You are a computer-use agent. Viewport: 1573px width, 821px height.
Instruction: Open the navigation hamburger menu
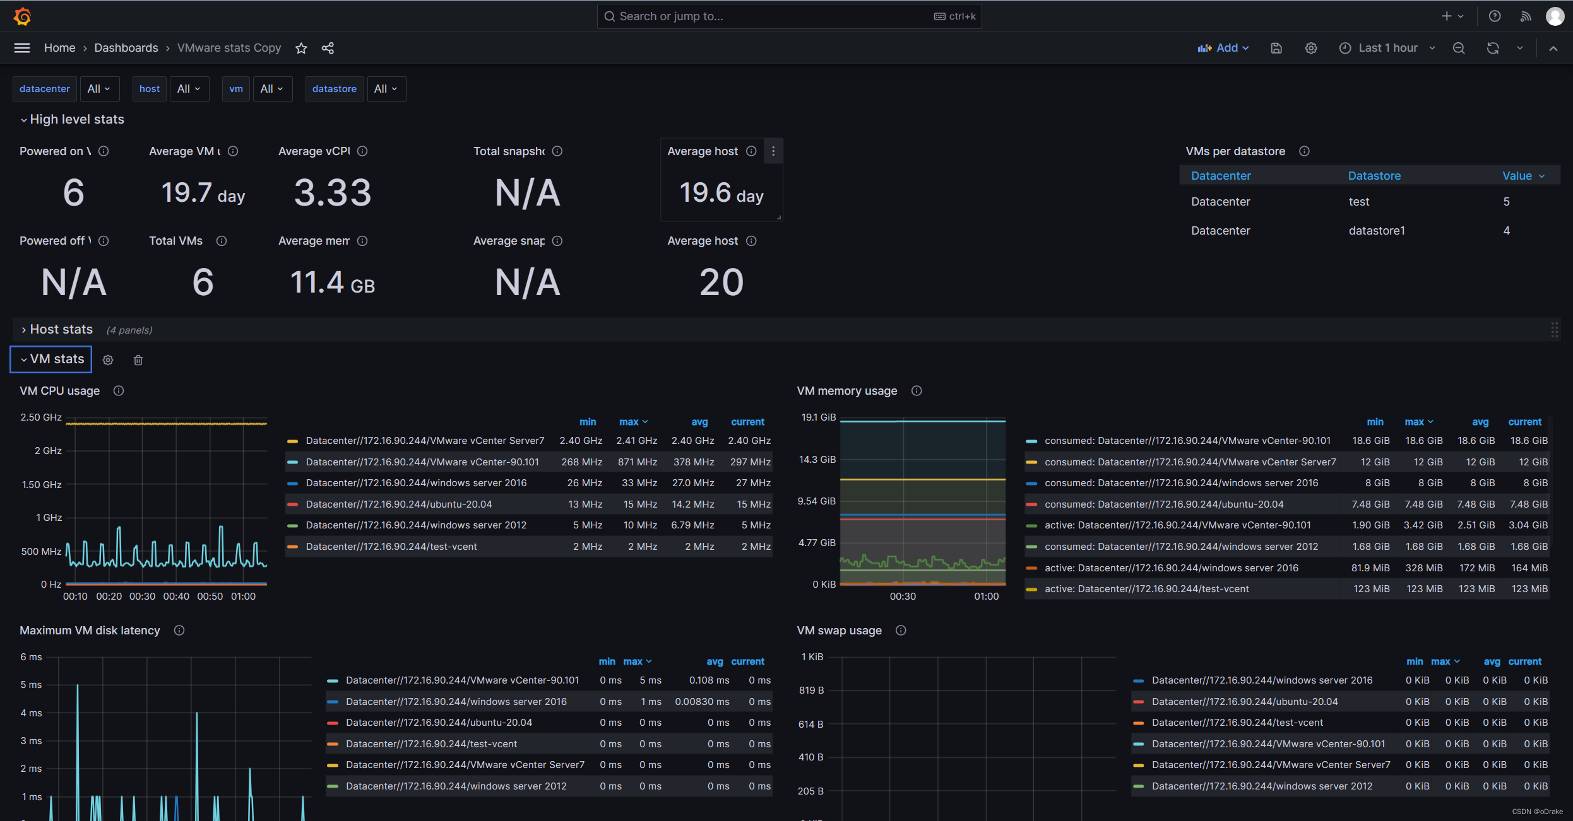21,47
